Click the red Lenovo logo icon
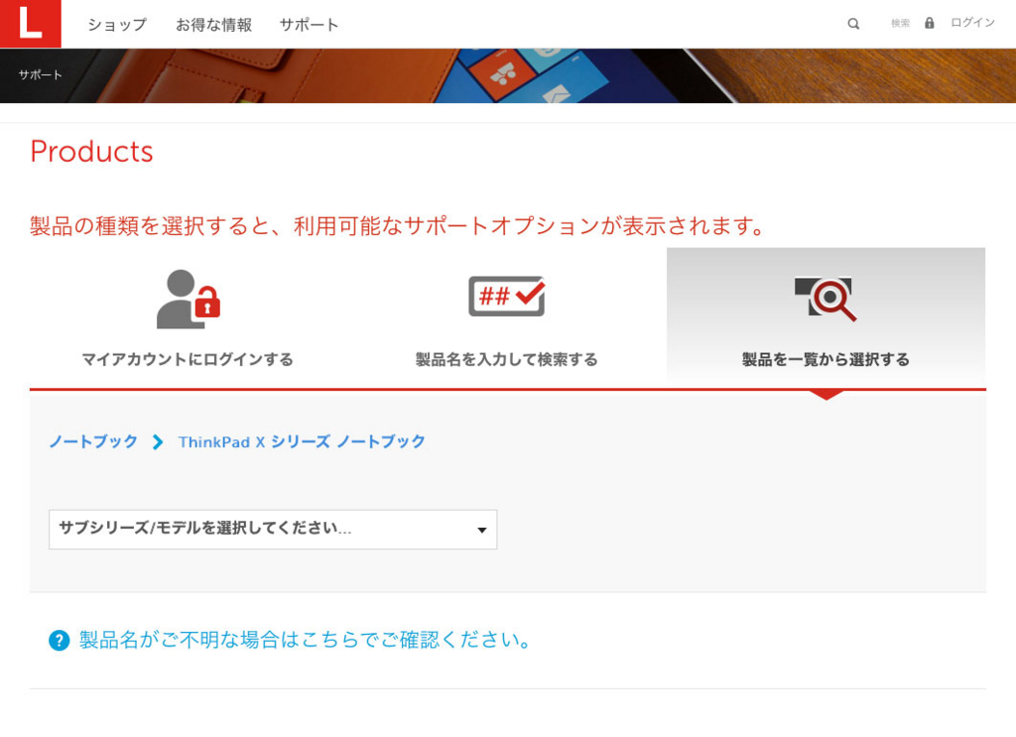Screen dimensions: 1016x737 (x=30, y=23)
